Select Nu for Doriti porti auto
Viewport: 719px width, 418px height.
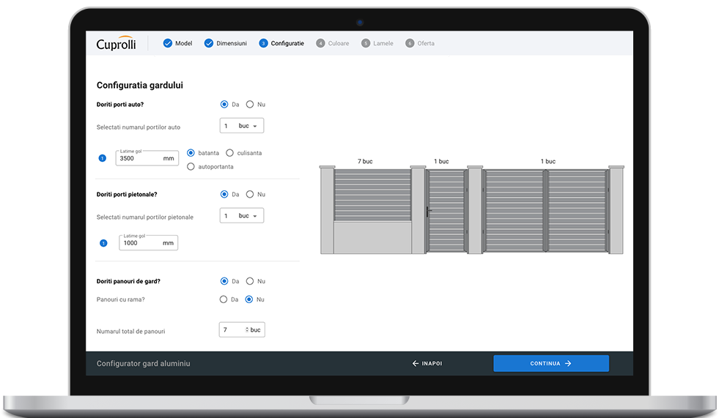click(250, 105)
